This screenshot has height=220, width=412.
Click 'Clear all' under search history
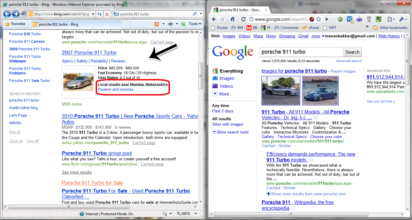point(16,141)
